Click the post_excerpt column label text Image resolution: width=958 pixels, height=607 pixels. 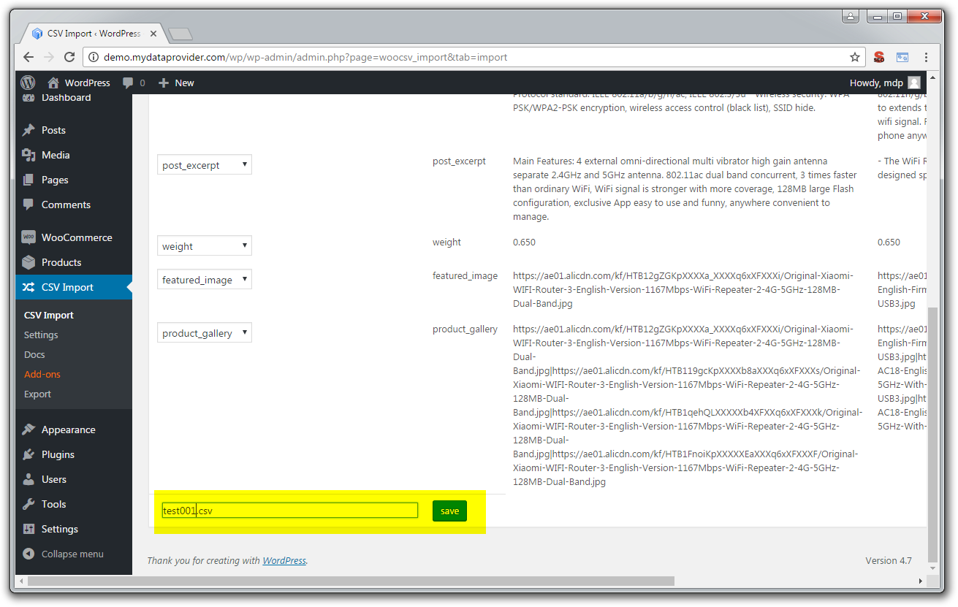pyautogui.click(x=459, y=161)
